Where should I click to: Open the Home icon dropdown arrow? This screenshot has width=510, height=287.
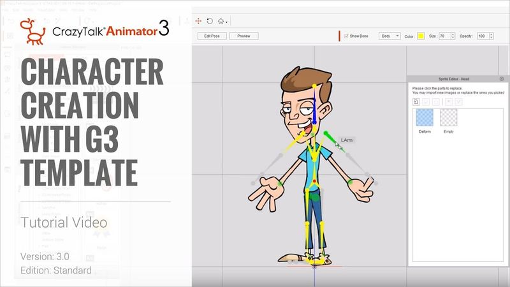point(226,22)
